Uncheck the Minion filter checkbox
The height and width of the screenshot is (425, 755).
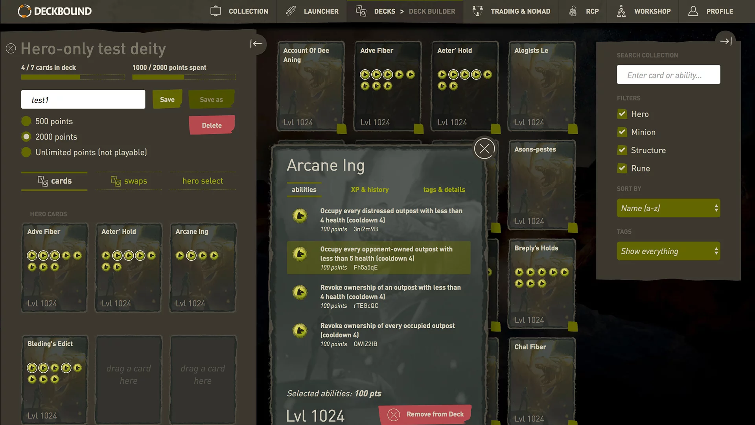(x=622, y=132)
